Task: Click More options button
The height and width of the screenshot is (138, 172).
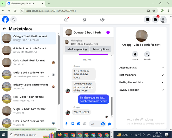Action: point(101,49)
